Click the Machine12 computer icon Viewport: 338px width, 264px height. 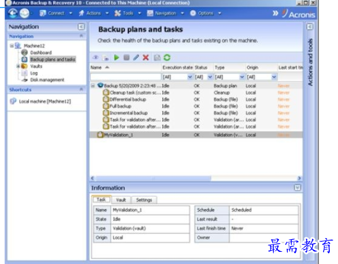[18, 46]
